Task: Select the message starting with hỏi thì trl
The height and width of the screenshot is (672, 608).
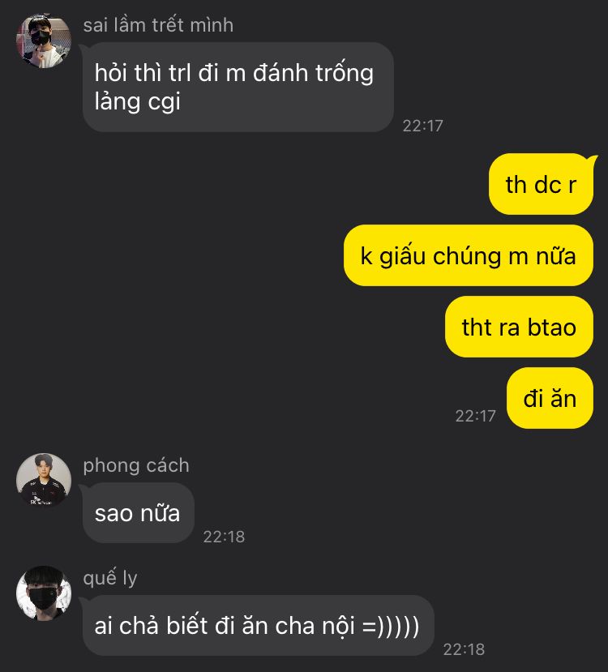Action: (x=238, y=87)
